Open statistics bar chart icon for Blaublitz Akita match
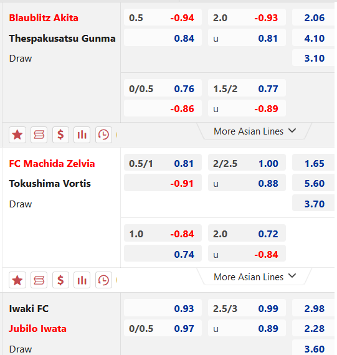Image resolution: width=337 pixels, height=355 pixels. pyautogui.click(x=82, y=135)
